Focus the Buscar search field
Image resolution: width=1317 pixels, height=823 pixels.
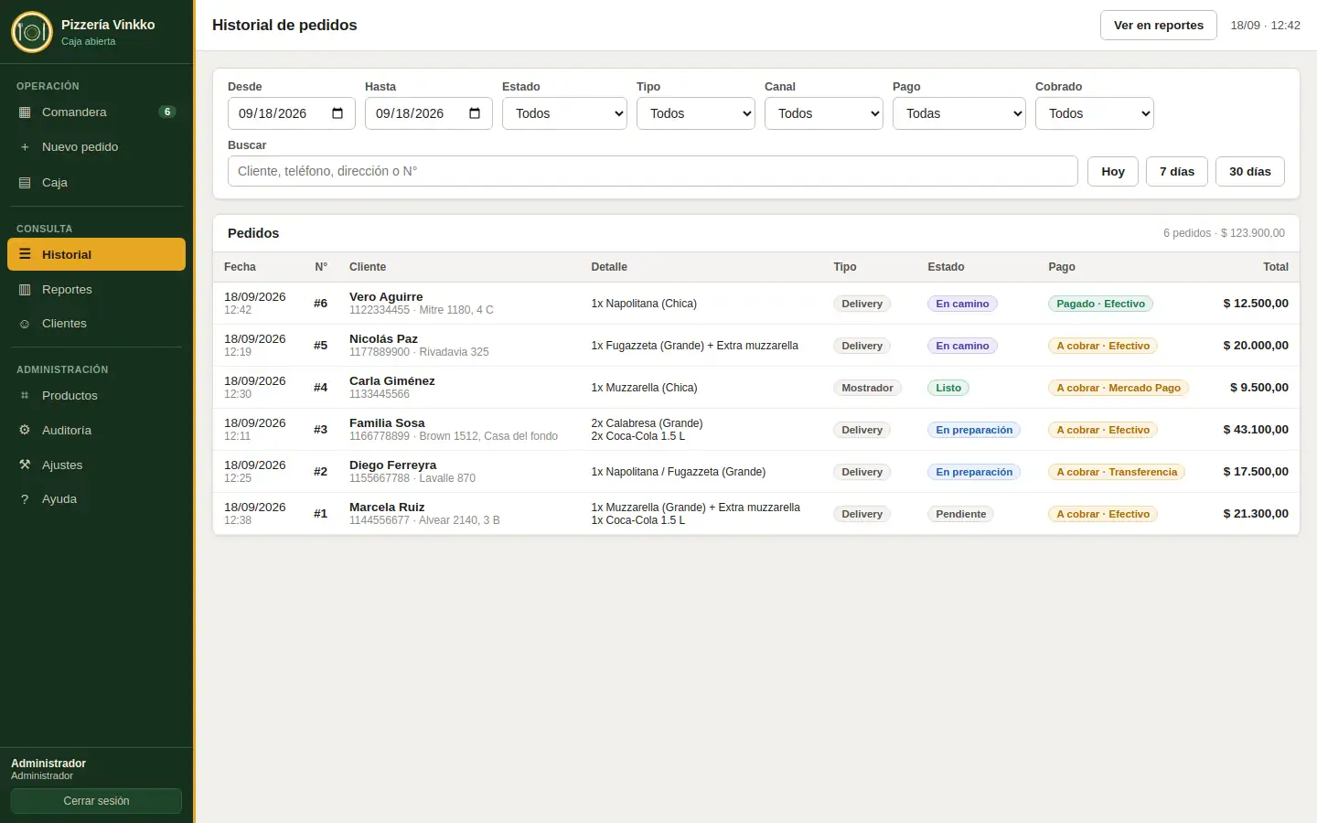653,171
